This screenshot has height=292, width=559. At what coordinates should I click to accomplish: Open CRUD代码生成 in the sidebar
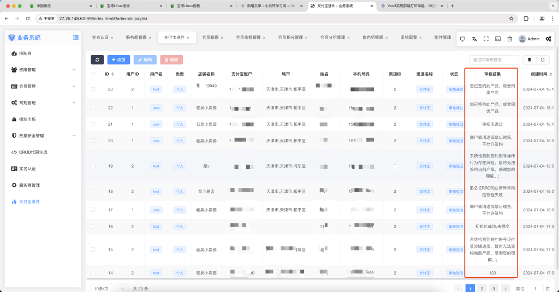click(43, 152)
